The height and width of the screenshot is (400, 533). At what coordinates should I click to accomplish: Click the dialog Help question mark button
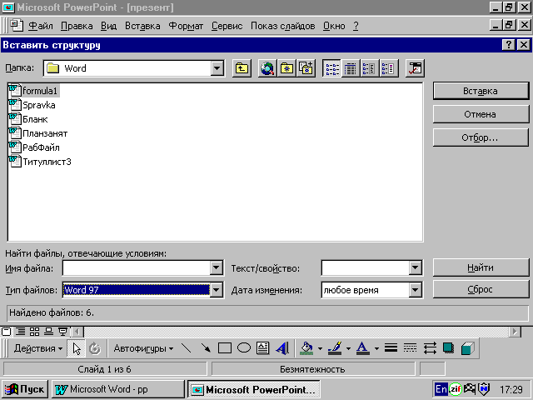click(x=508, y=45)
